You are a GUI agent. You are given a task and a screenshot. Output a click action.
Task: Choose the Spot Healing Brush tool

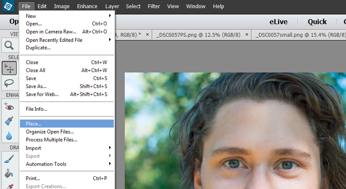pyautogui.click(x=9, y=121)
